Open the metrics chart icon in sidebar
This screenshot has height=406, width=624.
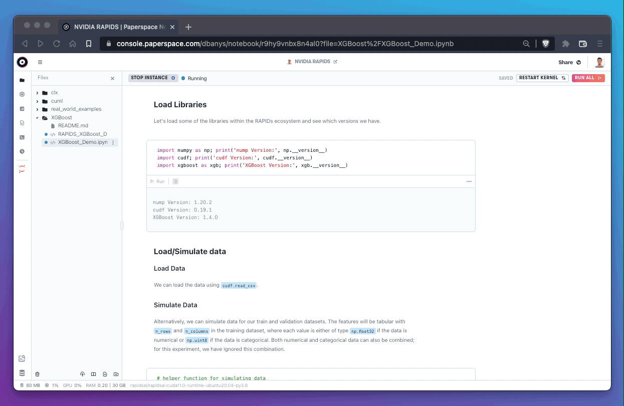(x=22, y=108)
